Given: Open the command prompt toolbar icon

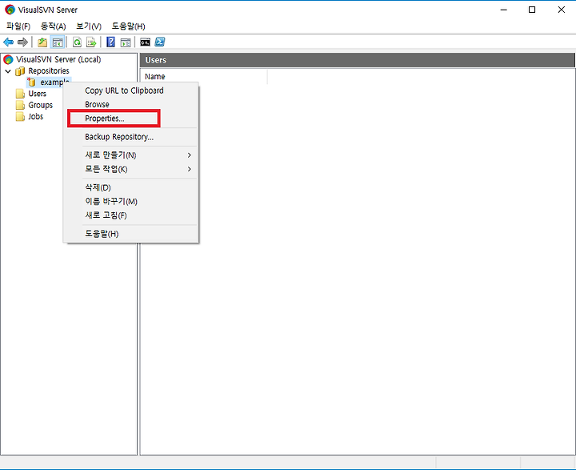Looking at the screenshot, I should (145, 42).
